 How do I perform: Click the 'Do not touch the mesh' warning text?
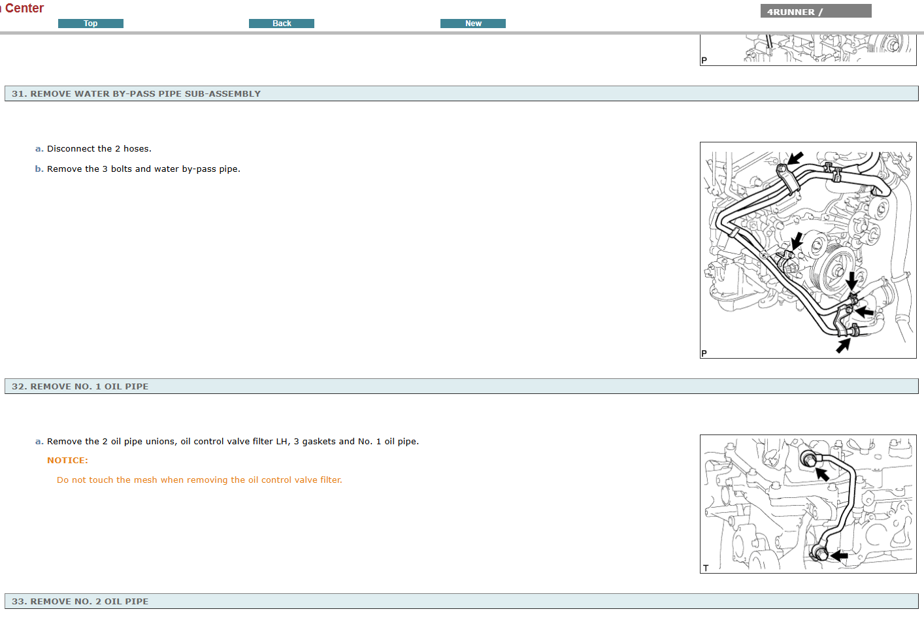[x=199, y=480]
